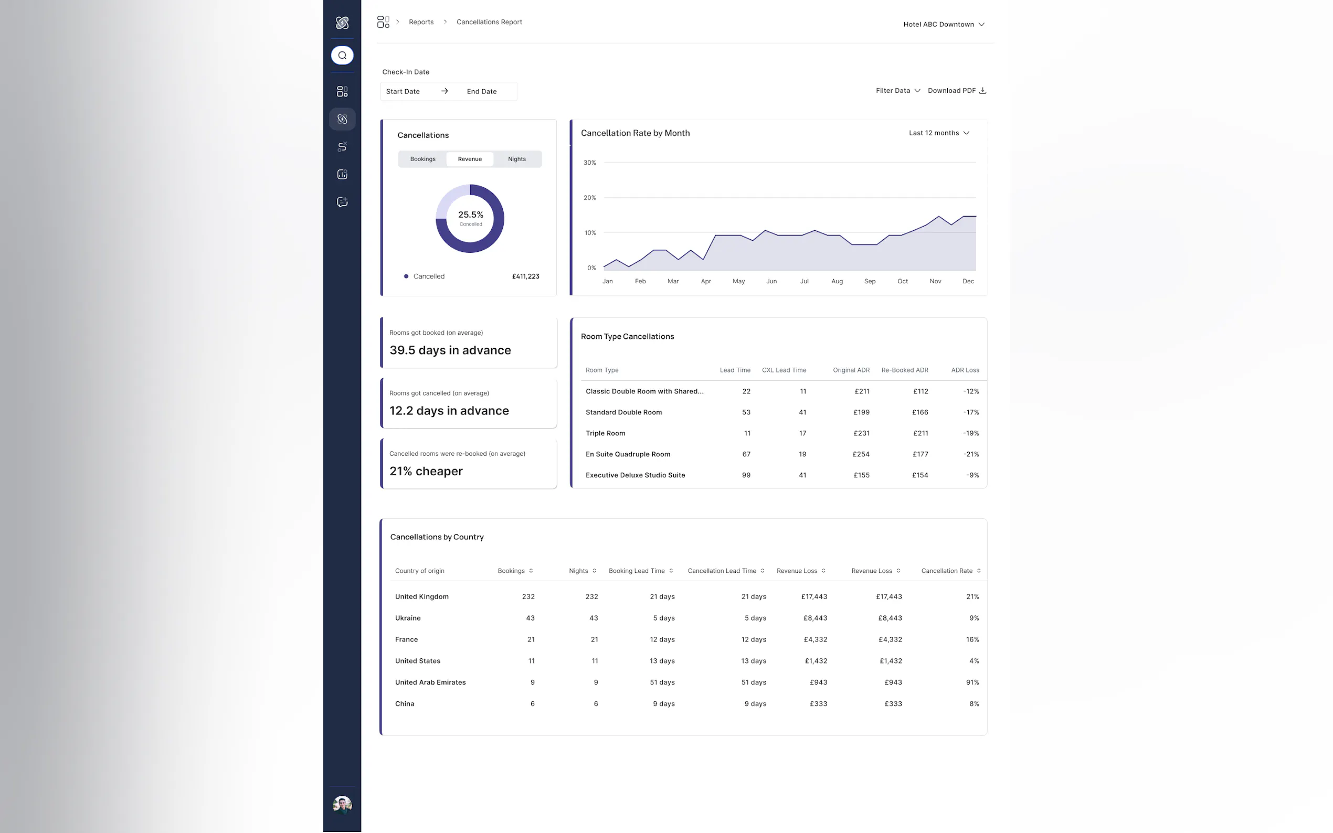The image size is (1333, 833).
Task: Expand the Hotel ABC Downtown dropdown
Action: coord(944,24)
